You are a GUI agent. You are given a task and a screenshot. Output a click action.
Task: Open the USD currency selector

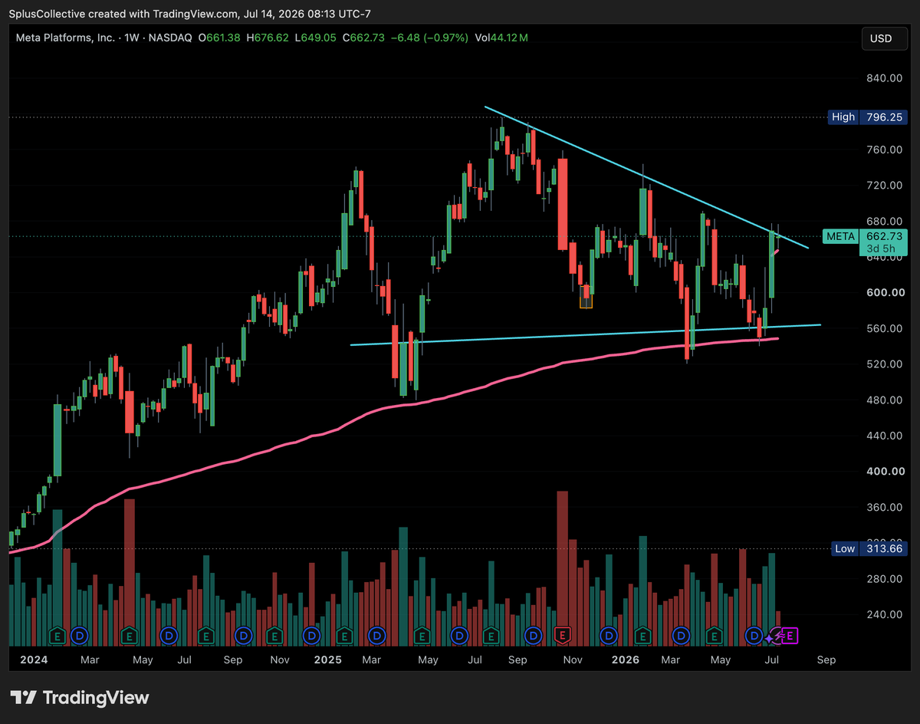pos(881,38)
